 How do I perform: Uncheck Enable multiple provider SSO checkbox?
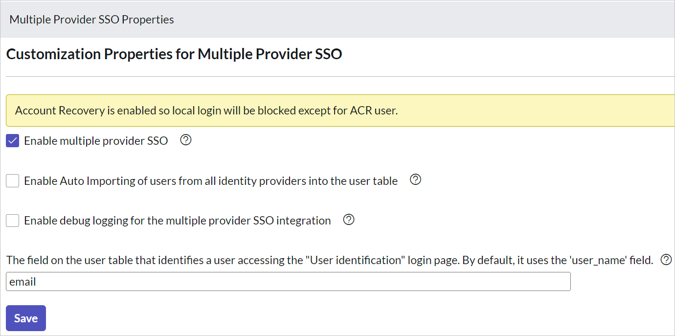click(x=13, y=141)
